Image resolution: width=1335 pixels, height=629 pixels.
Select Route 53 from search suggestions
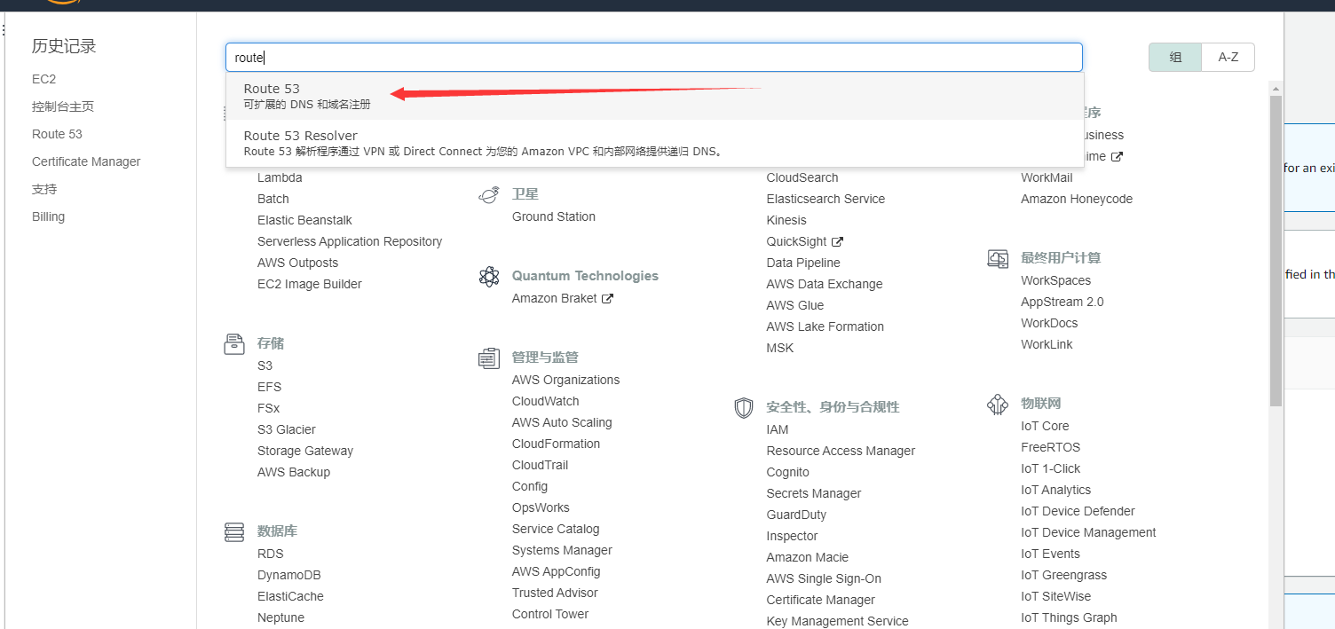(x=273, y=89)
